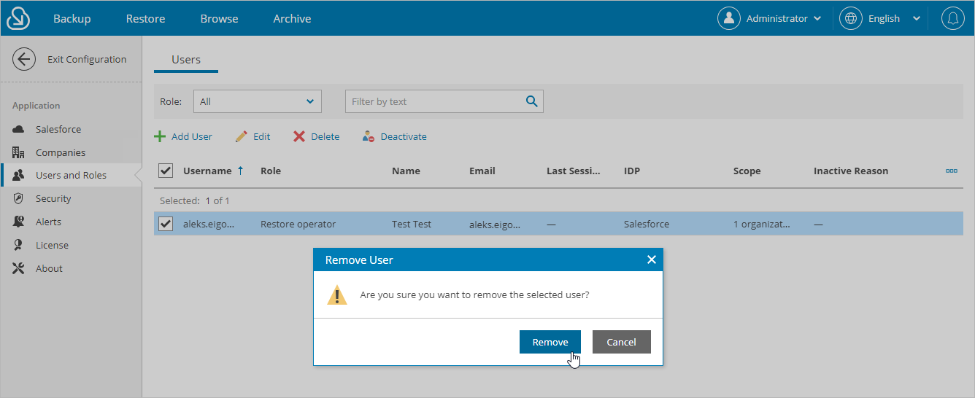The height and width of the screenshot is (398, 975).
Task: Select Users and Roles section
Action: click(x=71, y=175)
